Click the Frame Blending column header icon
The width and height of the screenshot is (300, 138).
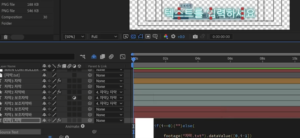(64, 66)
